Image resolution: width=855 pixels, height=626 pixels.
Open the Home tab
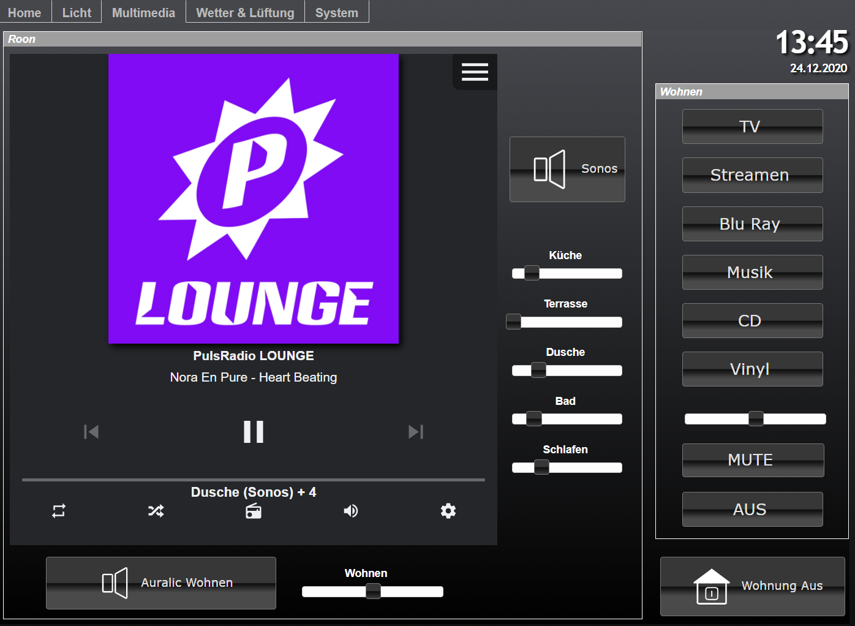point(24,12)
